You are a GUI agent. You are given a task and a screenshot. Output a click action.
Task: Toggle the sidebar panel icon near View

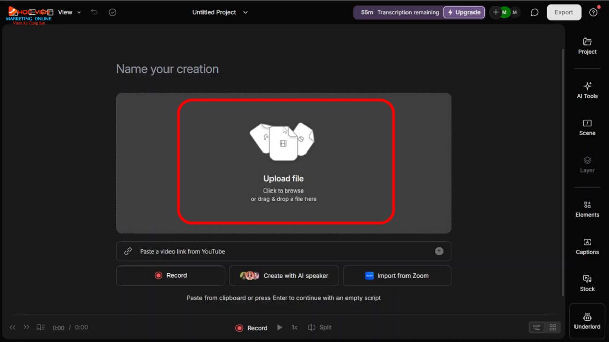(49, 12)
